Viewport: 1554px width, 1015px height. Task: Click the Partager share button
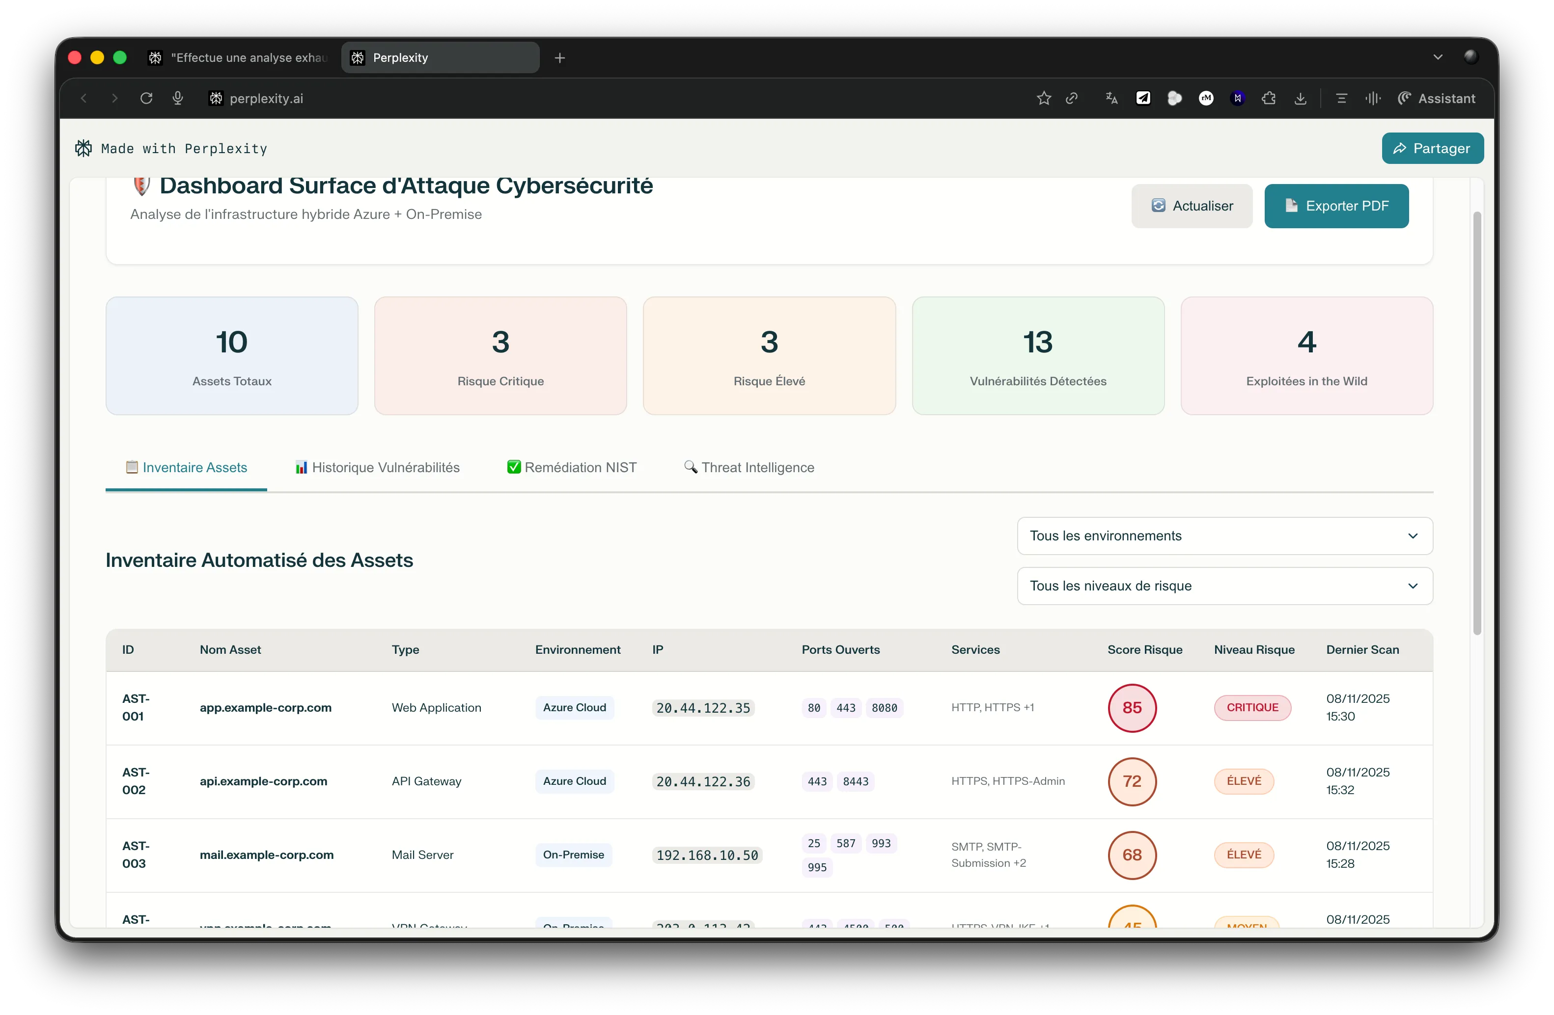tap(1432, 149)
